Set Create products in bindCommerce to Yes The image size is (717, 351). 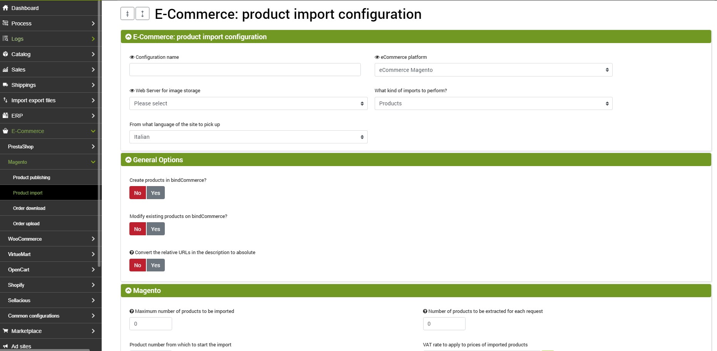point(156,193)
